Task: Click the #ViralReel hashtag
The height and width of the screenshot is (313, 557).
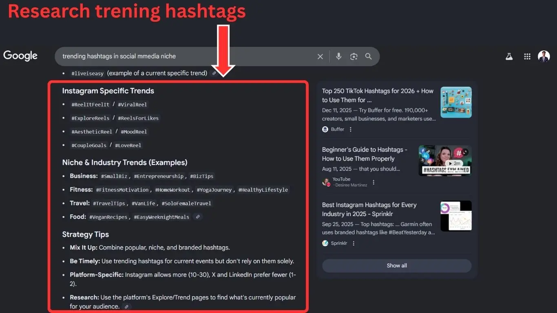Action: (x=133, y=104)
